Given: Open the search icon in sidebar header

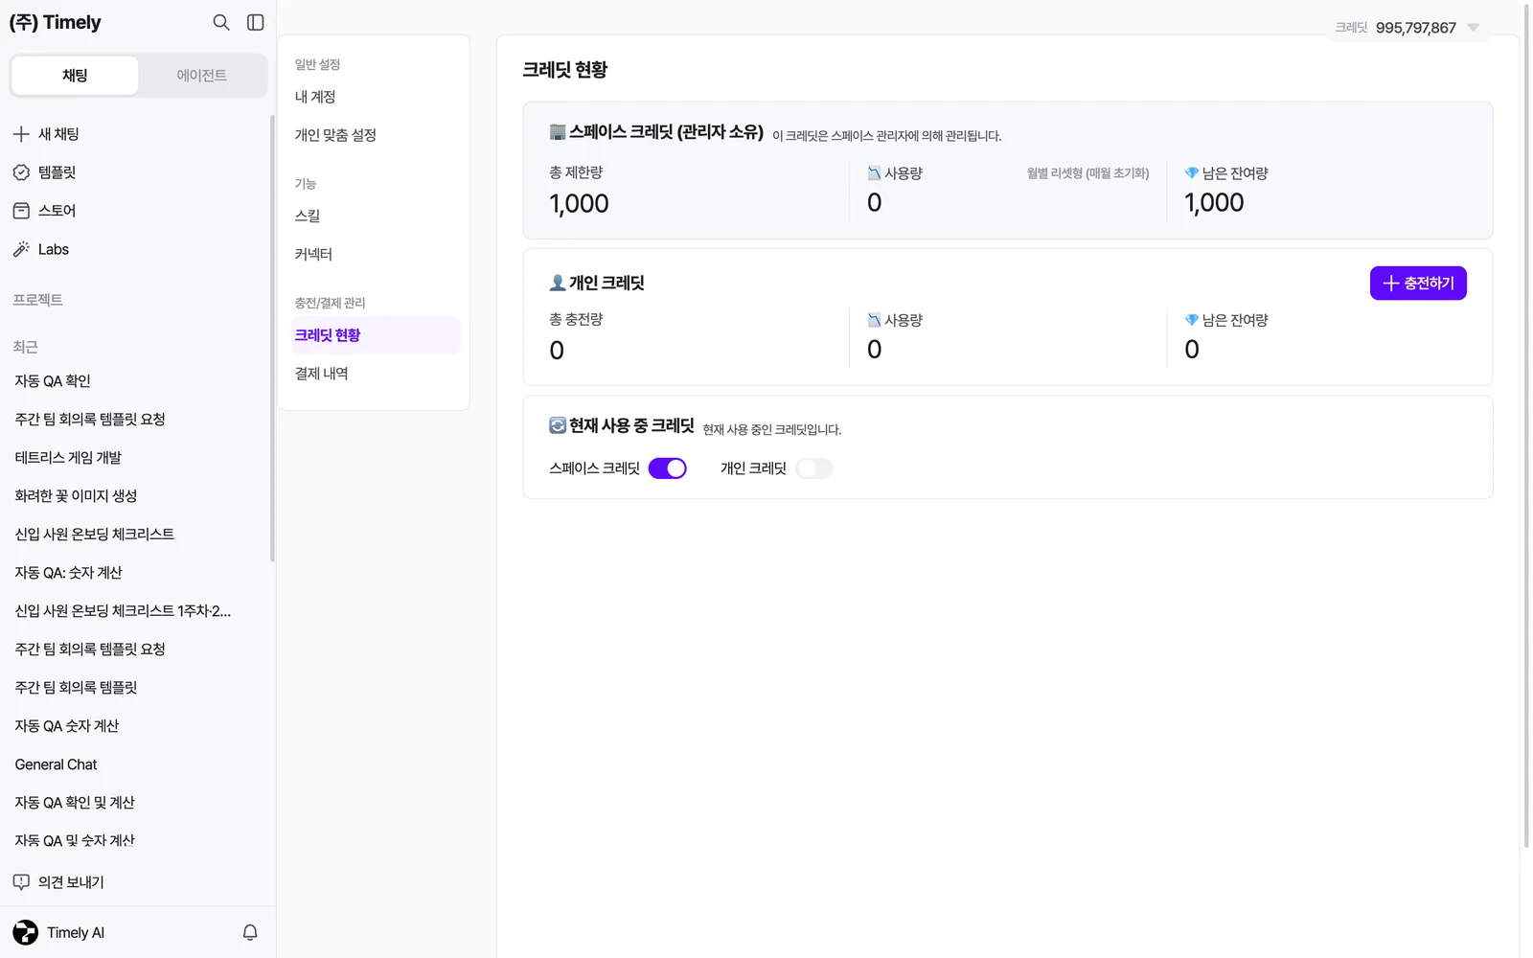Looking at the screenshot, I should tap(221, 22).
